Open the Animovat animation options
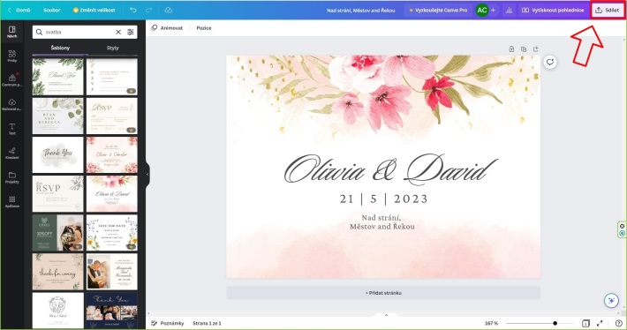The image size is (627, 330). 167,28
